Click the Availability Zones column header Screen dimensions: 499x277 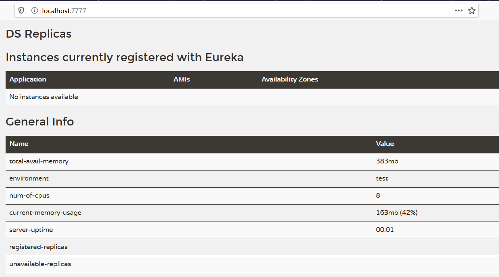[290, 79]
